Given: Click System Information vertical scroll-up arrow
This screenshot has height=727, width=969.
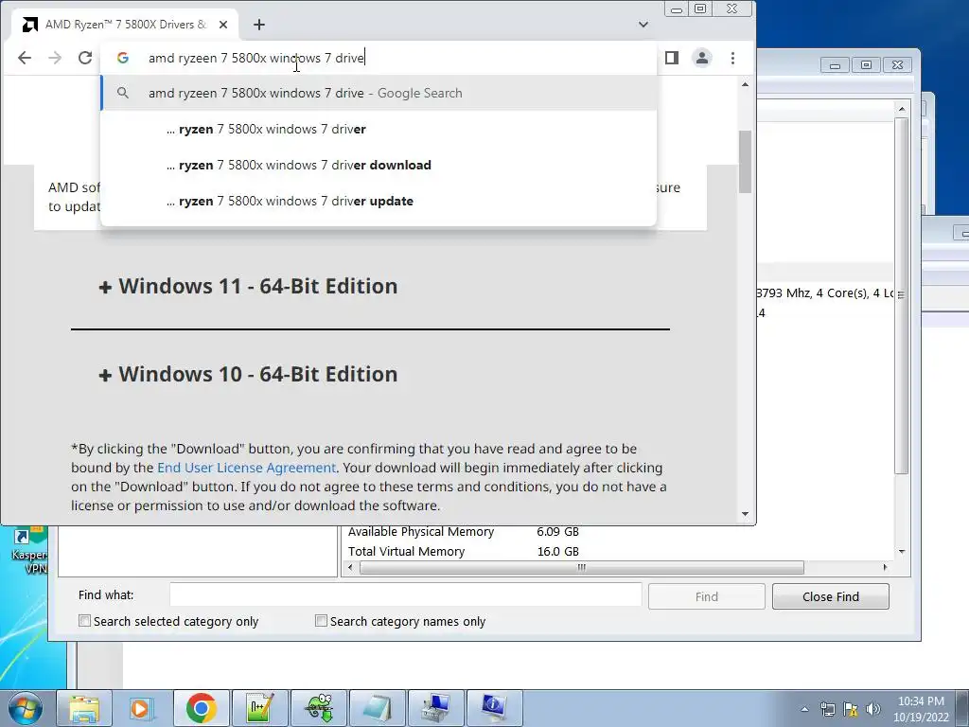Looking at the screenshot, I should click(902, 109).
